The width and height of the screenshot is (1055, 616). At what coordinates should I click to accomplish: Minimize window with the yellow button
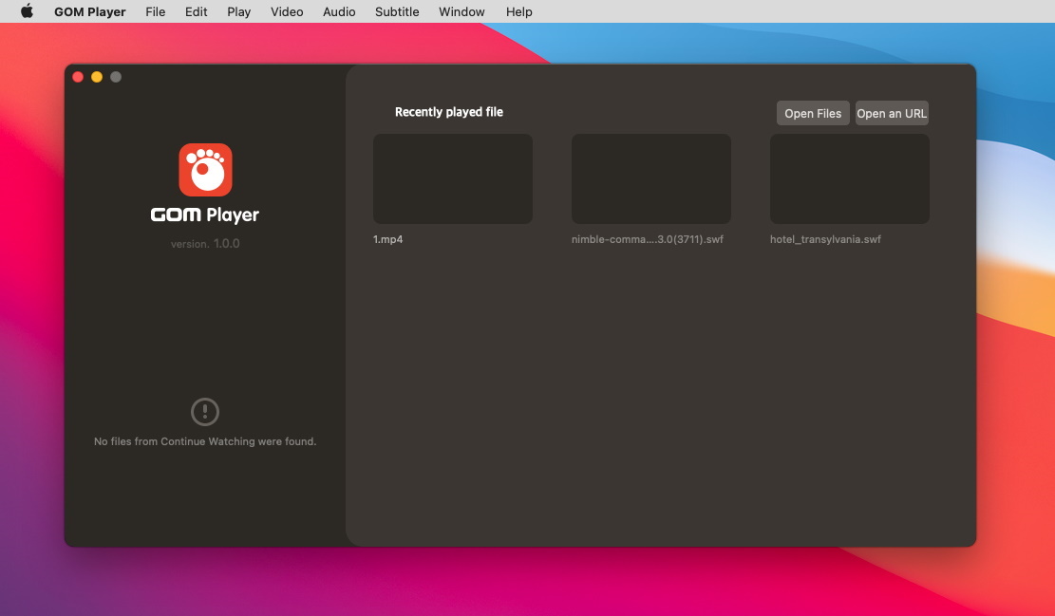pos(97,77)
